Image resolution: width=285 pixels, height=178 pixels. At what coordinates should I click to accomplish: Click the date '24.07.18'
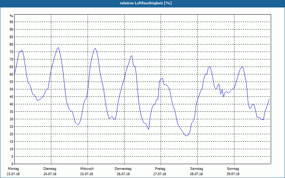click(x=50, y=174)
